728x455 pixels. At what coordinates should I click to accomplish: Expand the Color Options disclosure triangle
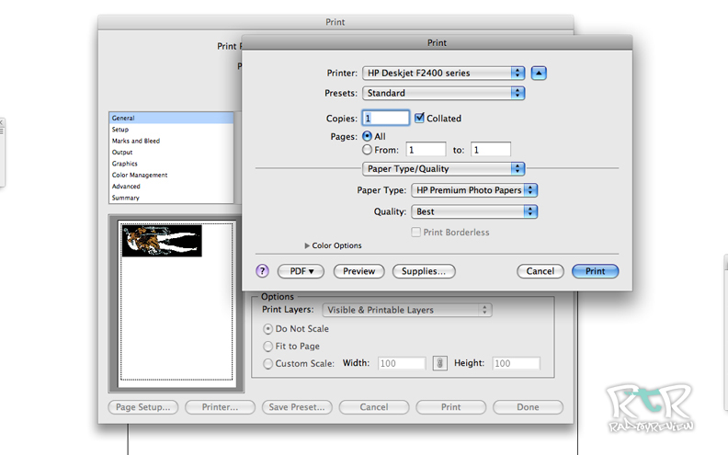pyautogui.click(x=307, y=246)
